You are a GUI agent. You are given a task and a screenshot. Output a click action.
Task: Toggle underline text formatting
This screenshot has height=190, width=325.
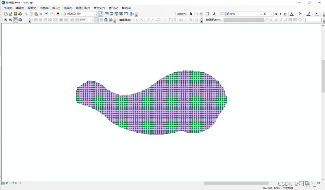click(286, 14)
